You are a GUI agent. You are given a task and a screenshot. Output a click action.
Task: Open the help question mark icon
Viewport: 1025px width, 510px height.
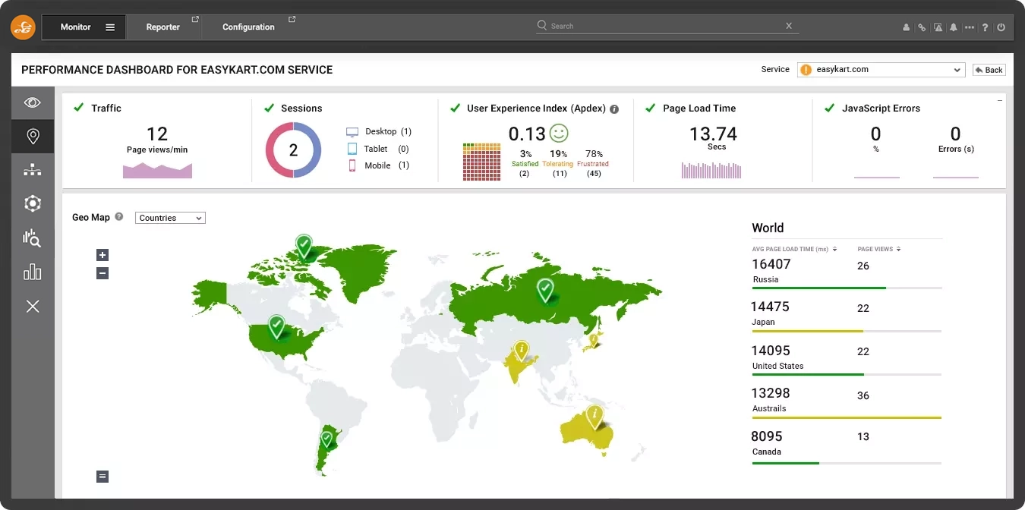click(985, 27)
